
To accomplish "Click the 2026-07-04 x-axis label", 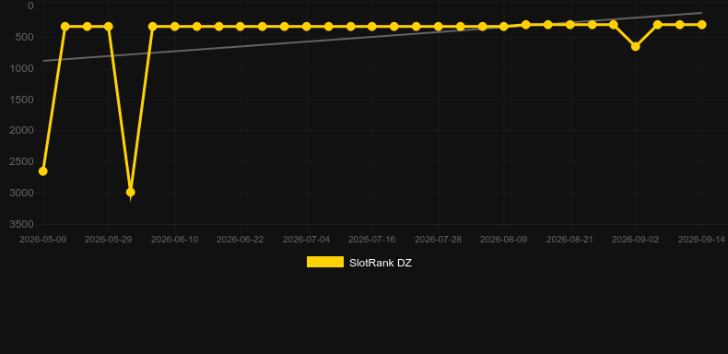I will click(307, 240).
